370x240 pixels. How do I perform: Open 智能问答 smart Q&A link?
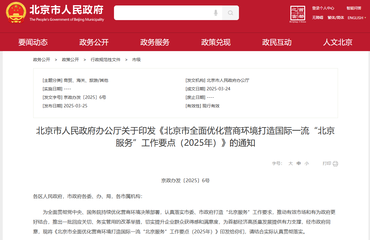[354, 8]
